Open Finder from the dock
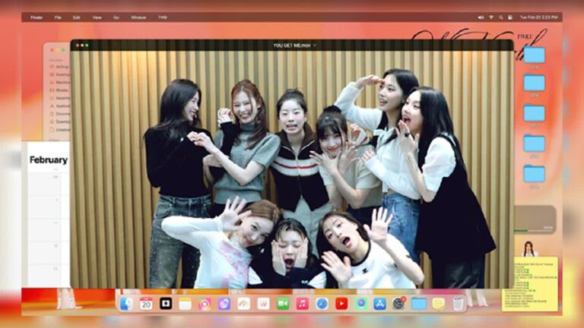584x328 pixels. coord(126,304)
